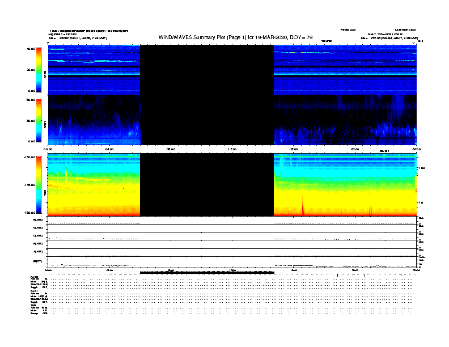Click the RAD2 color scale bar

[39, 70]
